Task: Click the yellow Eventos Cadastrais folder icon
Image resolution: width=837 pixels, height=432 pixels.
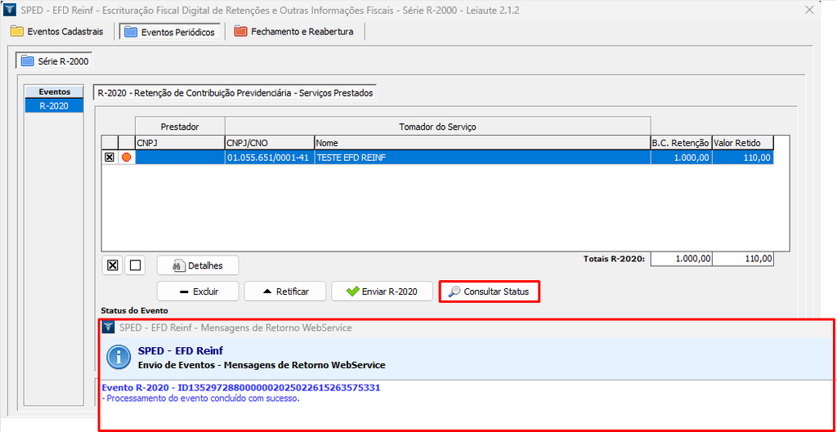Action: point(16,32)
